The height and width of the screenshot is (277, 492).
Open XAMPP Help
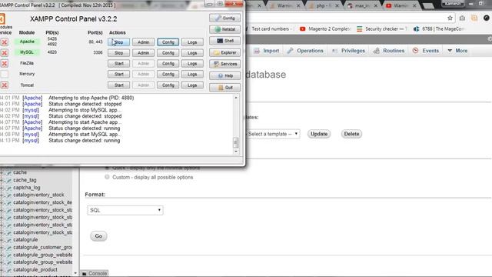(224, 75)
